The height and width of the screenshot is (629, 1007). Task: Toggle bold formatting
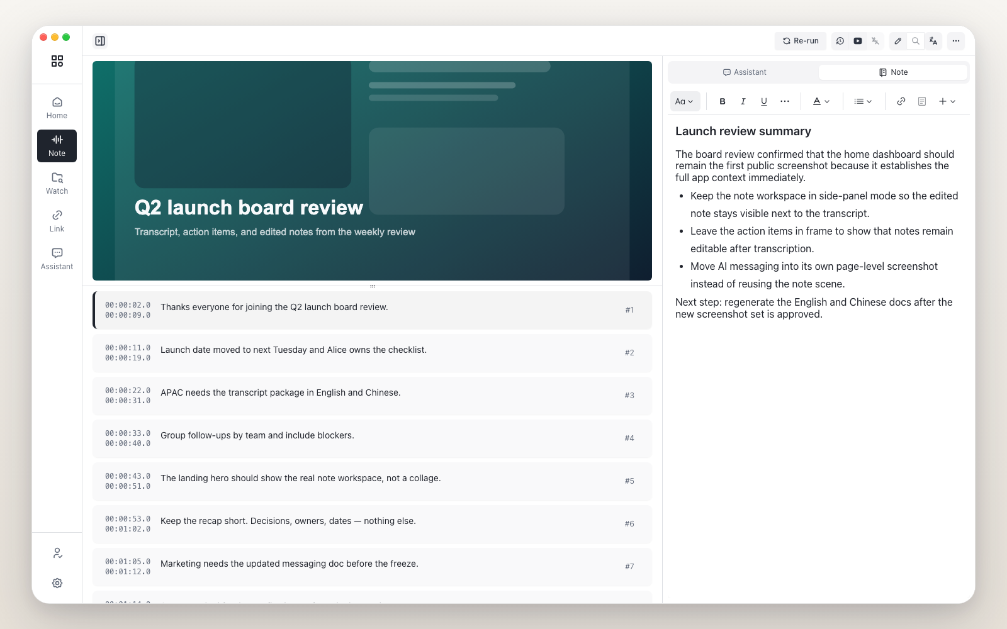pos(723,101)
